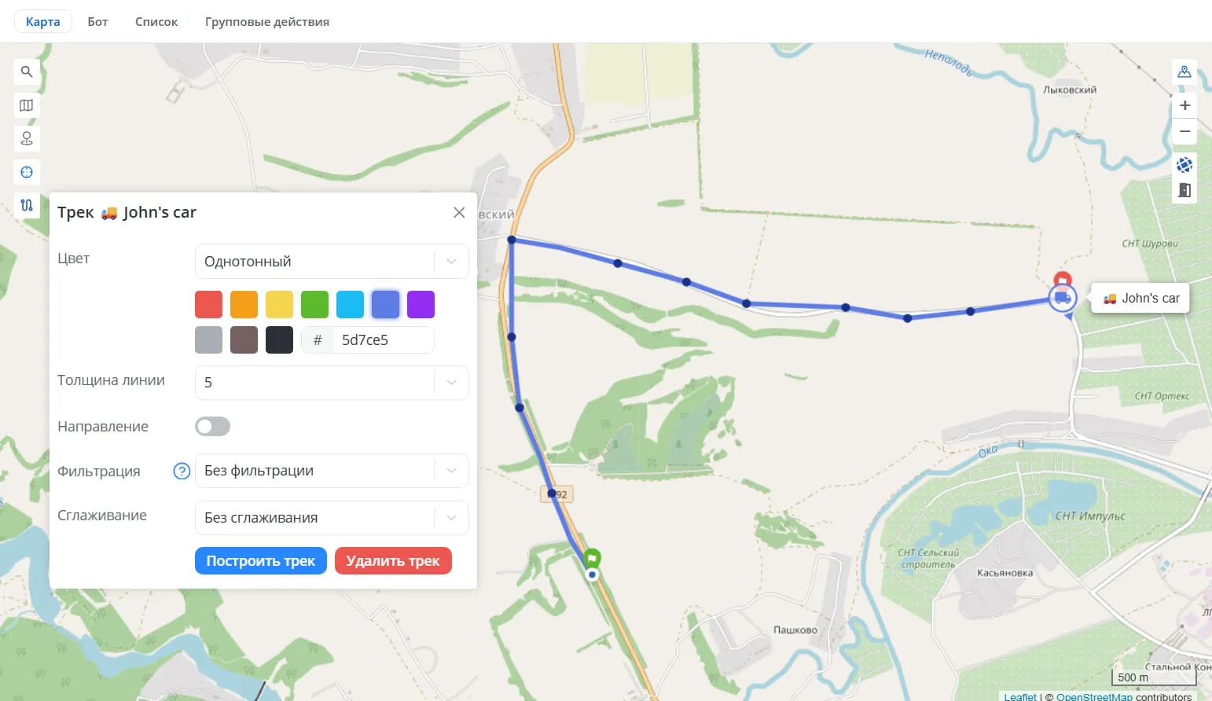Open the Без сглаживания smoothing dropdown

point(332,518)
